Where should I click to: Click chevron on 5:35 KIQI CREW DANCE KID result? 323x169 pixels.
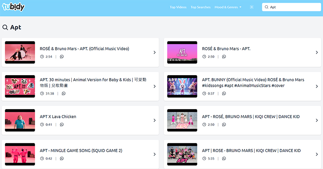pyautogui.click(x=317, y=155)
